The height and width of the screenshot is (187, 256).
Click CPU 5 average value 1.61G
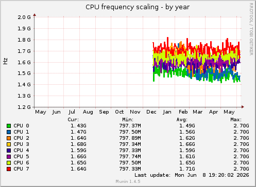(x=187, y=157)
